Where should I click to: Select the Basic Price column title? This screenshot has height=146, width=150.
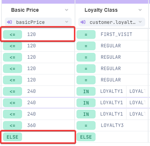(x=25, y=10)
